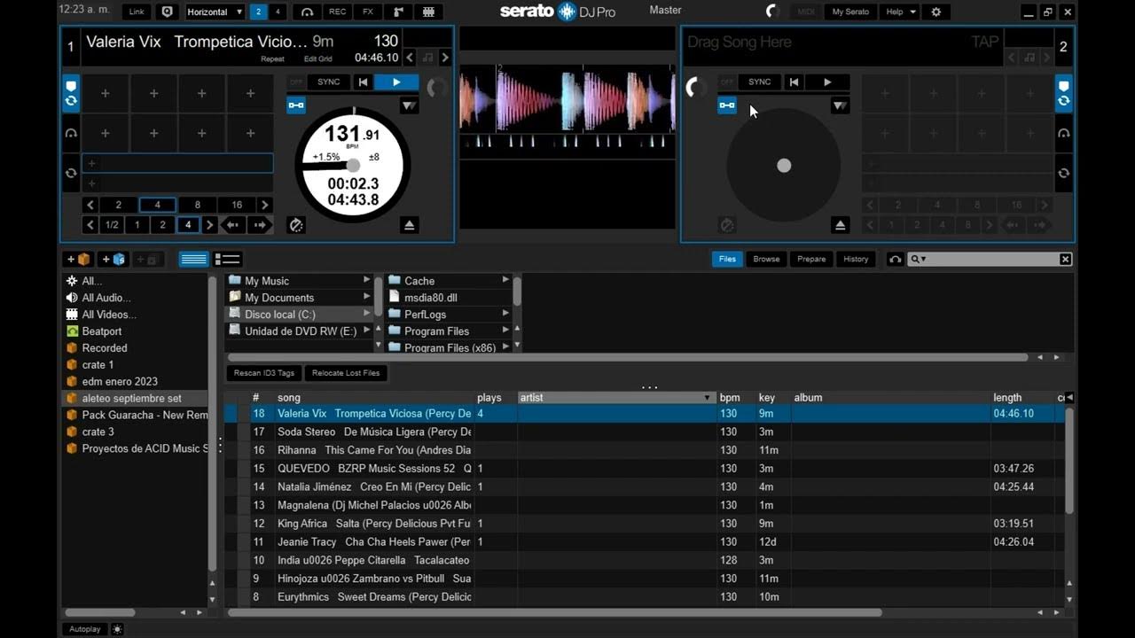Viewport: 1135px width, 638px height.
Task: Click the Play button on deck 2
Action: point(827,82)
